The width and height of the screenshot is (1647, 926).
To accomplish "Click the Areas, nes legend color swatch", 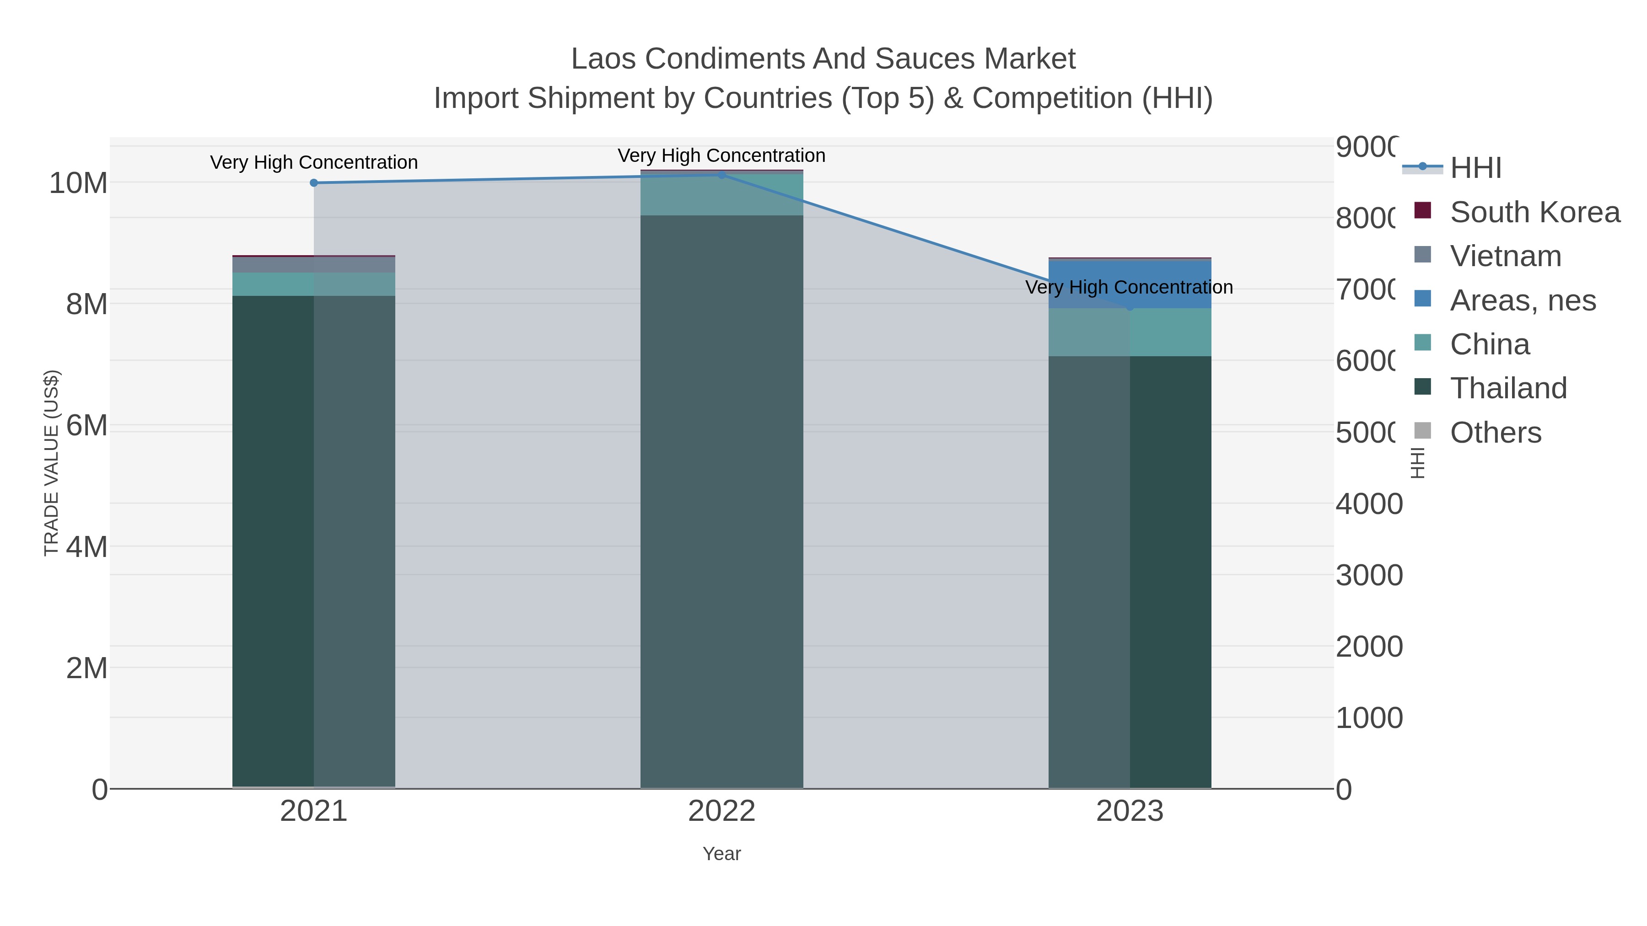I will (x=1422, y=299).
